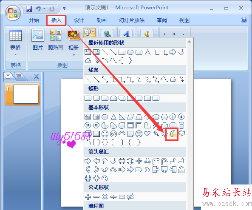Open the undo history dropdown arrow

(44, 9)
